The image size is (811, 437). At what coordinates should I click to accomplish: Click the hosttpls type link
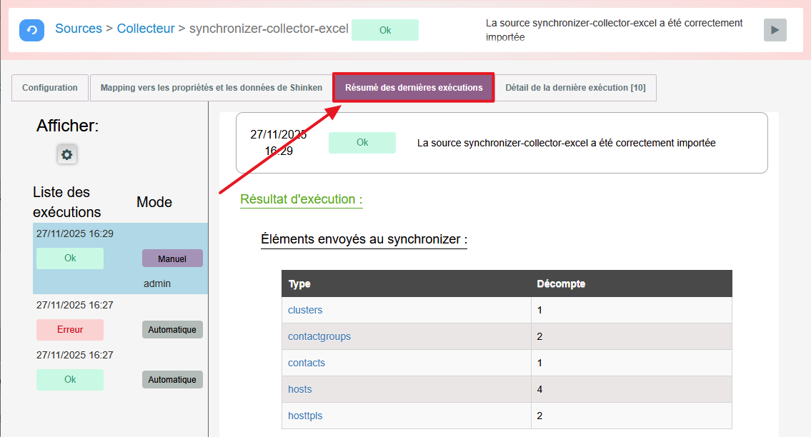(304, 416)
